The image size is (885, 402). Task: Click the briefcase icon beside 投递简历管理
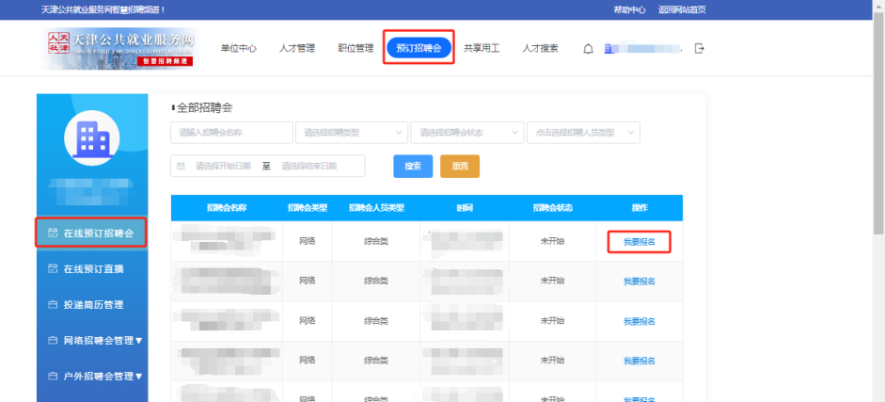pyautogui.click(x=53, y=305)
